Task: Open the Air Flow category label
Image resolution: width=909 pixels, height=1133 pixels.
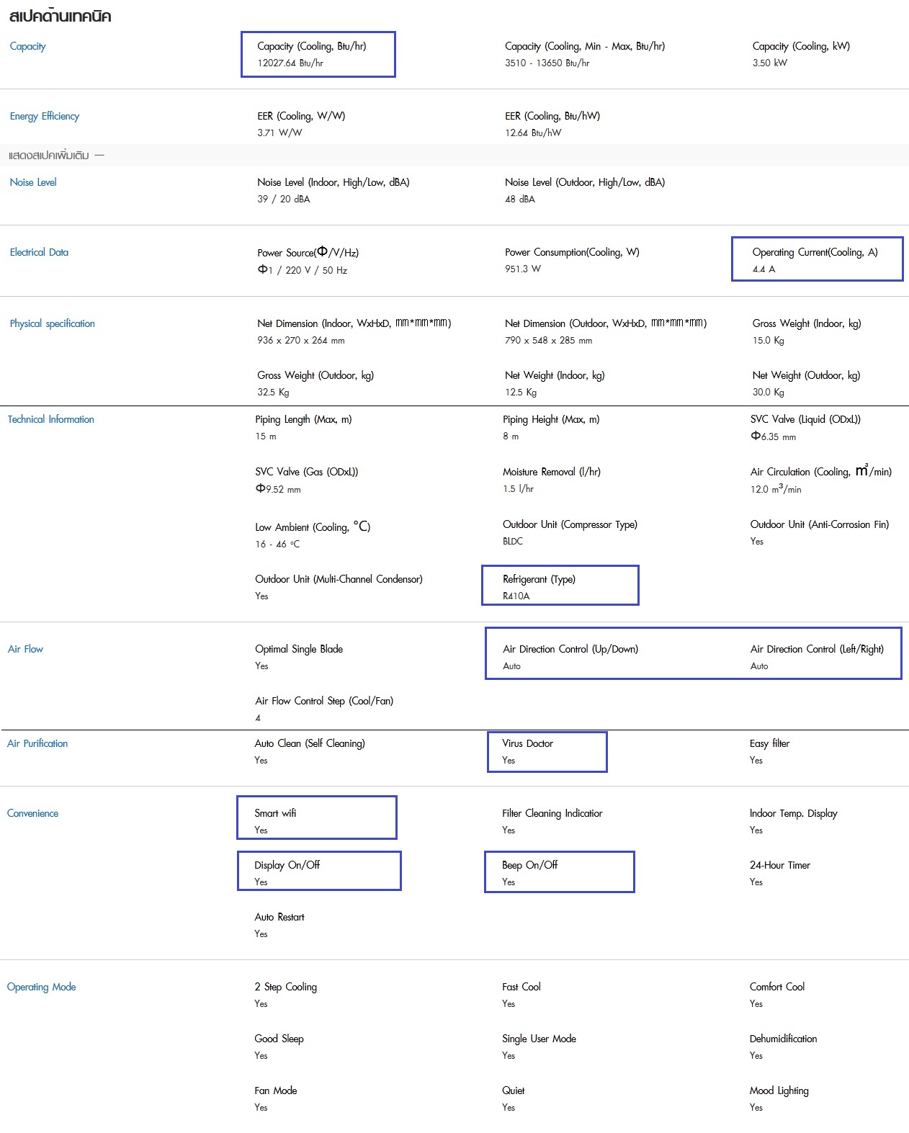Action: 25,649
